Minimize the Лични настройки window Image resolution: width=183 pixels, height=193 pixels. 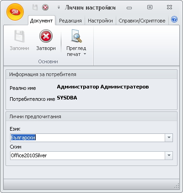coord(129,8)
